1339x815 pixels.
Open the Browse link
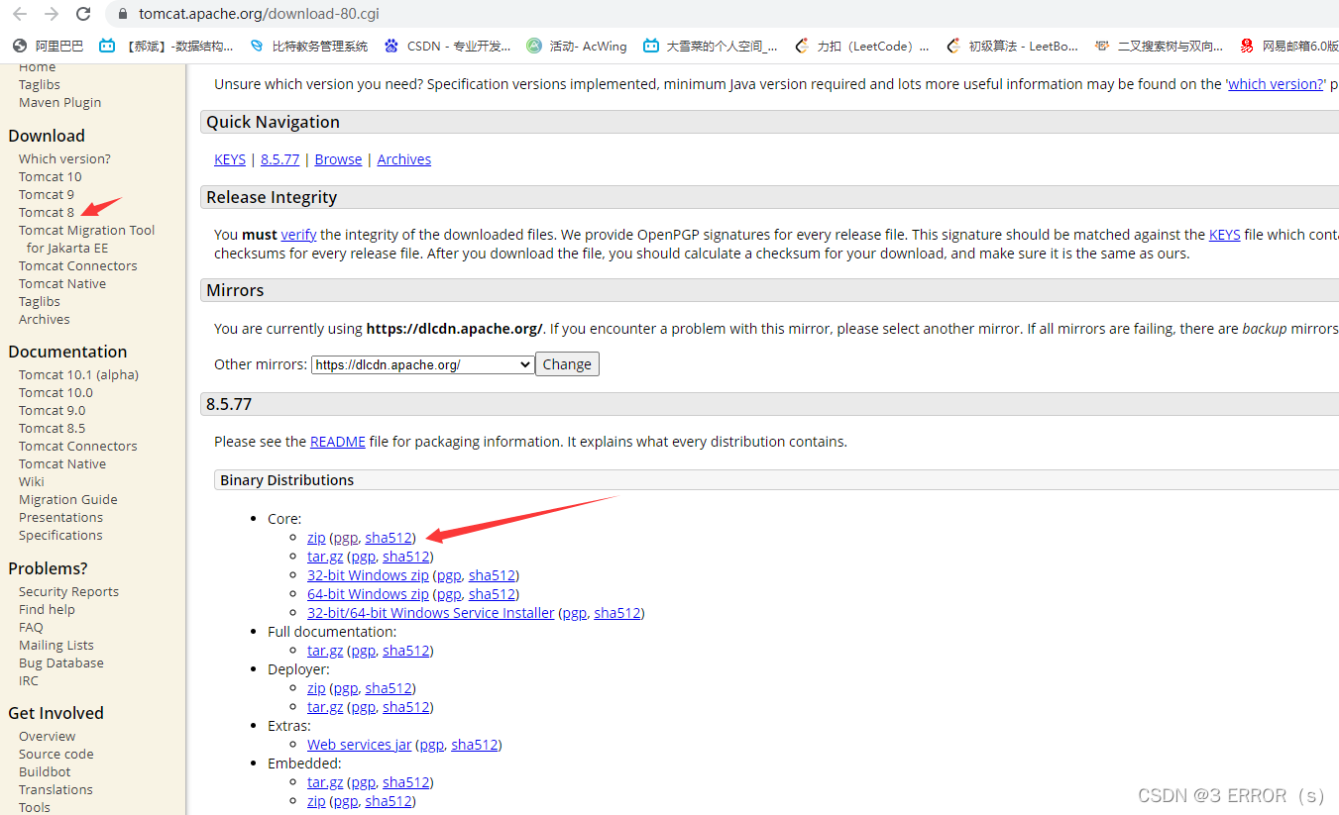tap(338, 159)
